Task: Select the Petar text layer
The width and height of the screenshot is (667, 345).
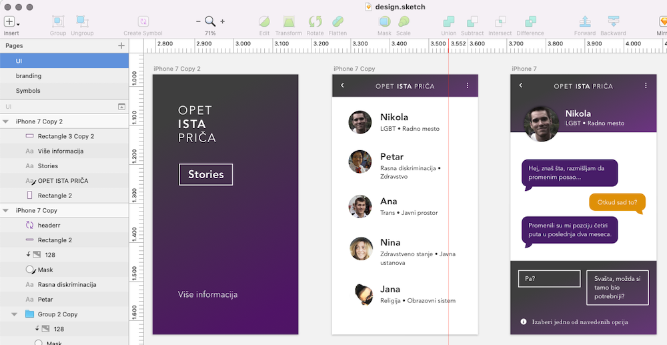Action: [64, 300]
